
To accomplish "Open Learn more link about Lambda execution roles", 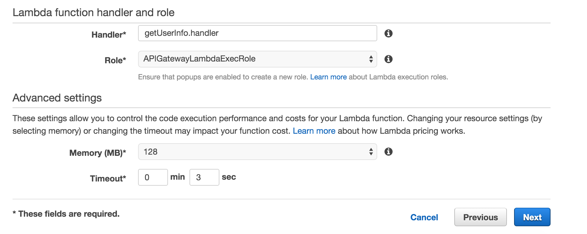I will pos(328,77).
